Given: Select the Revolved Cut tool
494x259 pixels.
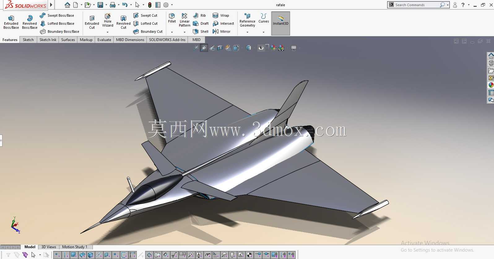Looking at the screenshot, I should tap(123, 22).
